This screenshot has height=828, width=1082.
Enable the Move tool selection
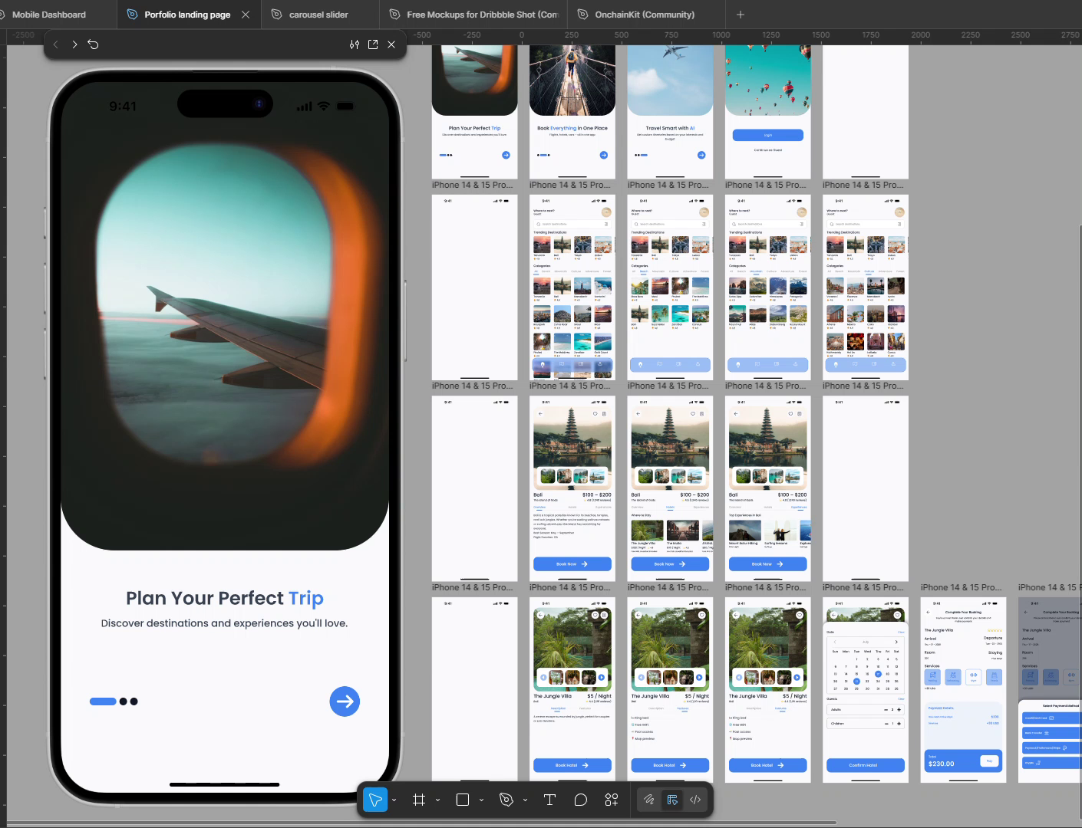click(x=375, y=800)
